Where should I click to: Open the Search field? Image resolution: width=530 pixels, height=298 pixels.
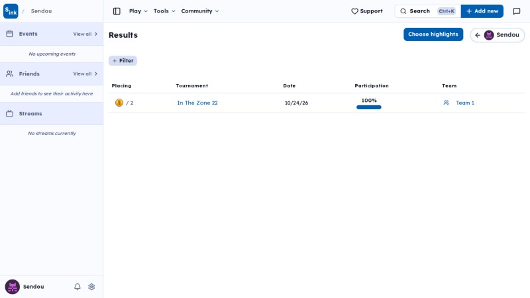427,11
